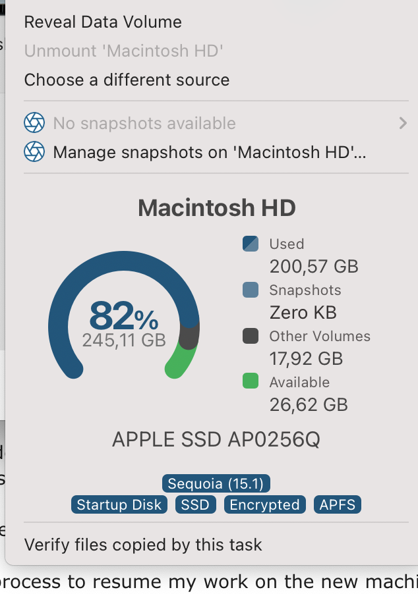Click the 17,92 GB other volumes value
418x594 pixels.
tap(306, 358)
